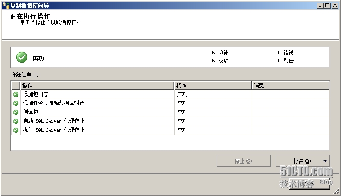Minimize the wizard window
This screenshot has height=196, width=341.
pos(320,6)
